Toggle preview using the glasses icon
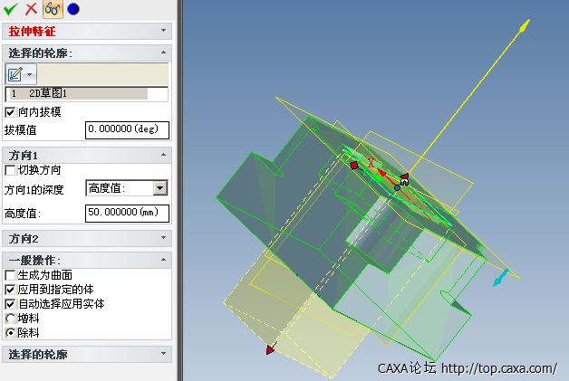This screenshot has width=569, height=381. coord(53,9)
